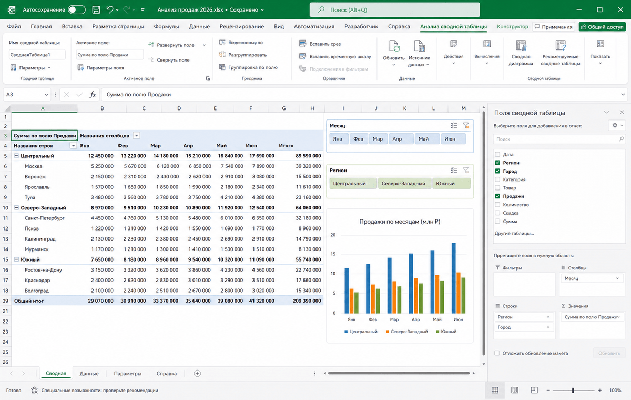631x400 pixels.
Task: Click the zoom in plus button
Action: click(x=600, y=390)
